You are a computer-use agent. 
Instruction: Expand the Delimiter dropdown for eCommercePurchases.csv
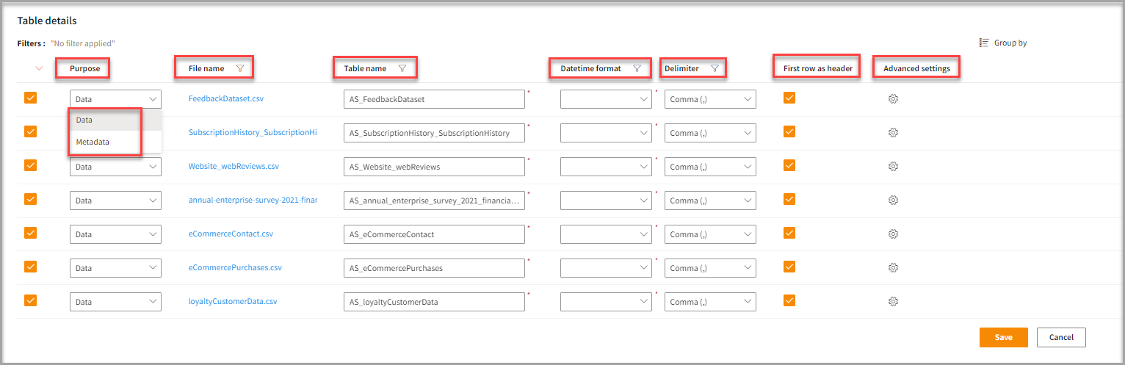[709, 268]
